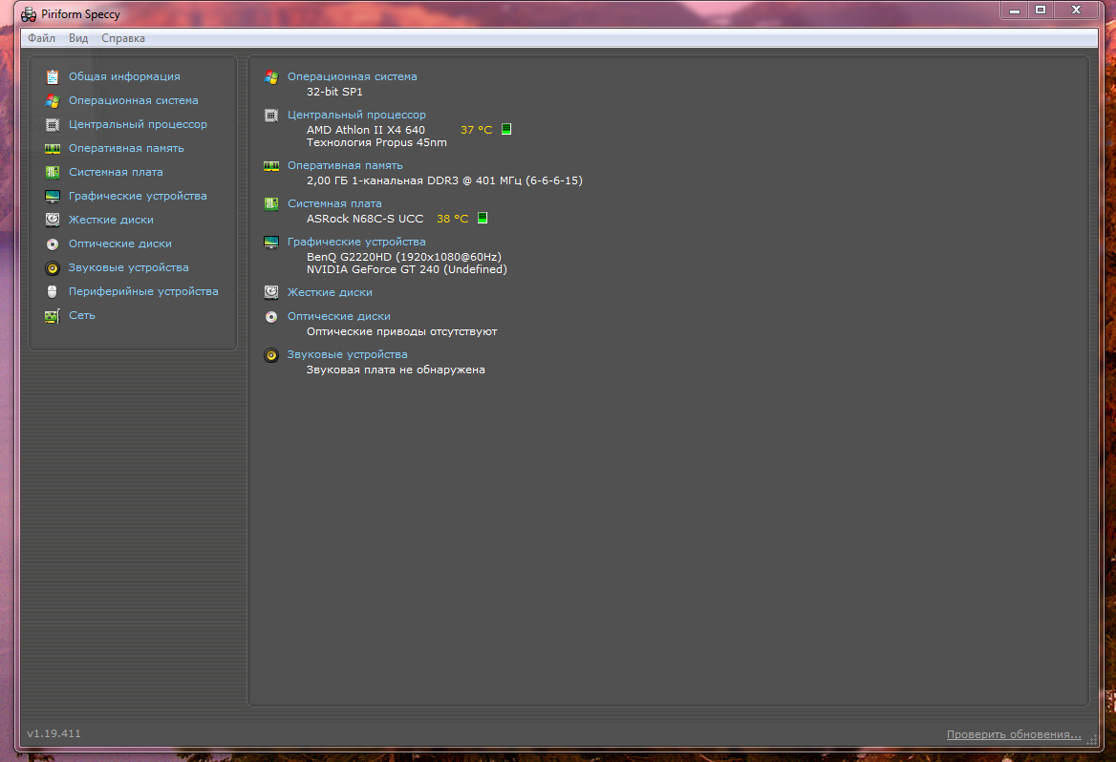The width and height of the screenshot is (1116, 762).
Task: Open the Вид menu
Action: (x=78, y=38)
